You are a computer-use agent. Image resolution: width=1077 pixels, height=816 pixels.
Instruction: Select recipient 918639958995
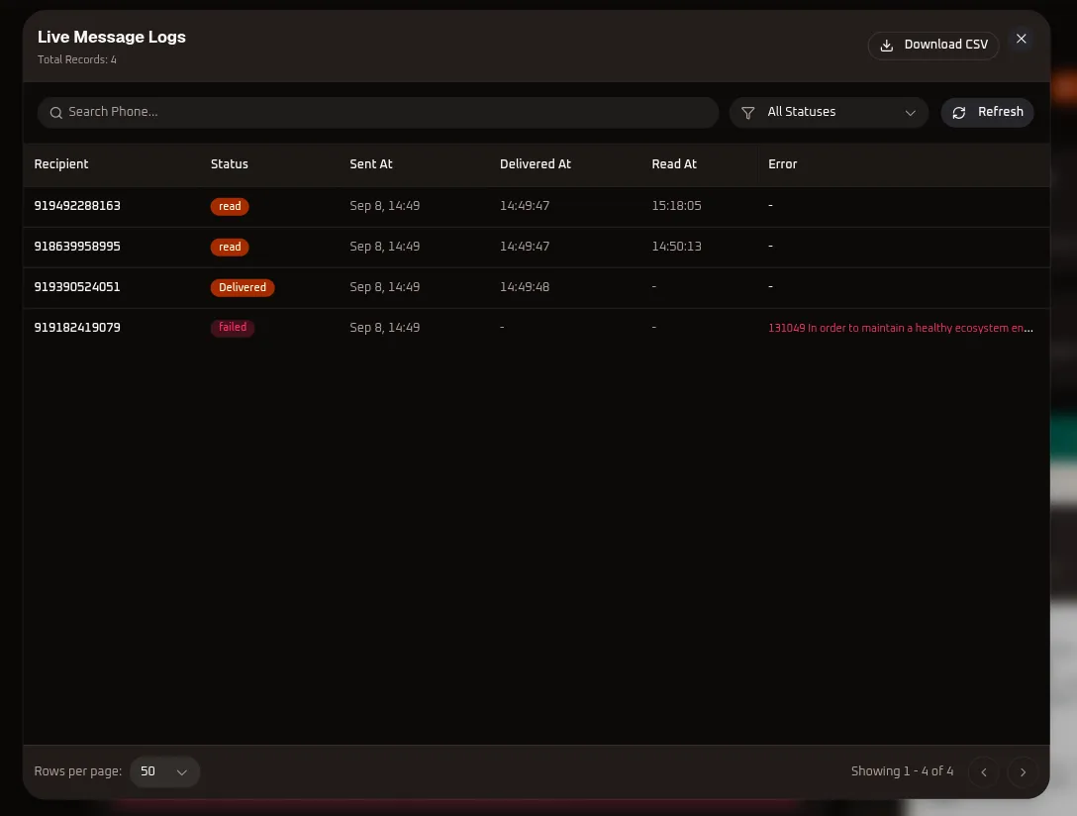[77, 247]
